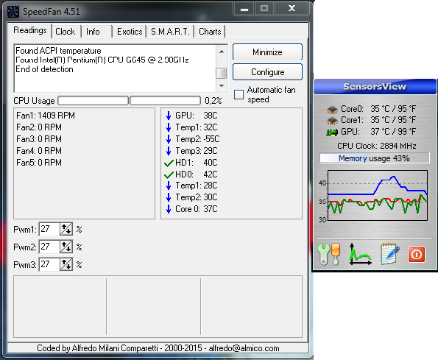Viewport: 438px width, 360px height.
Task: Click the 'Found ACPI temperature' log line
Action: tap(58, 51)
